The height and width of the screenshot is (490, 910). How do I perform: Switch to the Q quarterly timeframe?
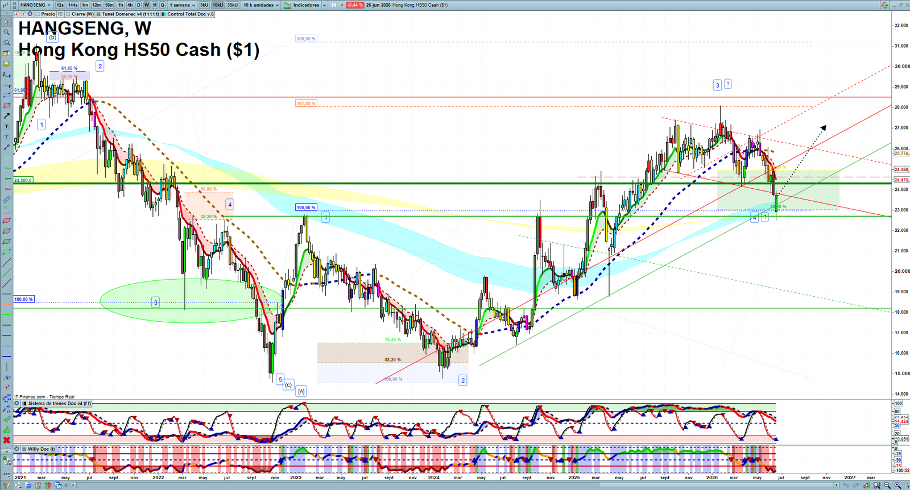click(162, 5)
